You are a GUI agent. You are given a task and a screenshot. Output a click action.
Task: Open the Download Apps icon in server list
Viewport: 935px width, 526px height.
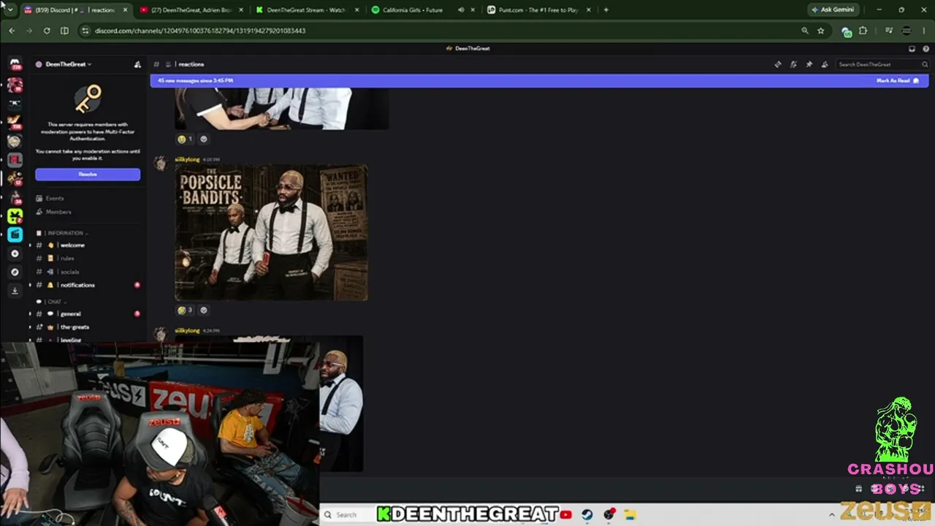pyautogui.click(x=15, y=291)
